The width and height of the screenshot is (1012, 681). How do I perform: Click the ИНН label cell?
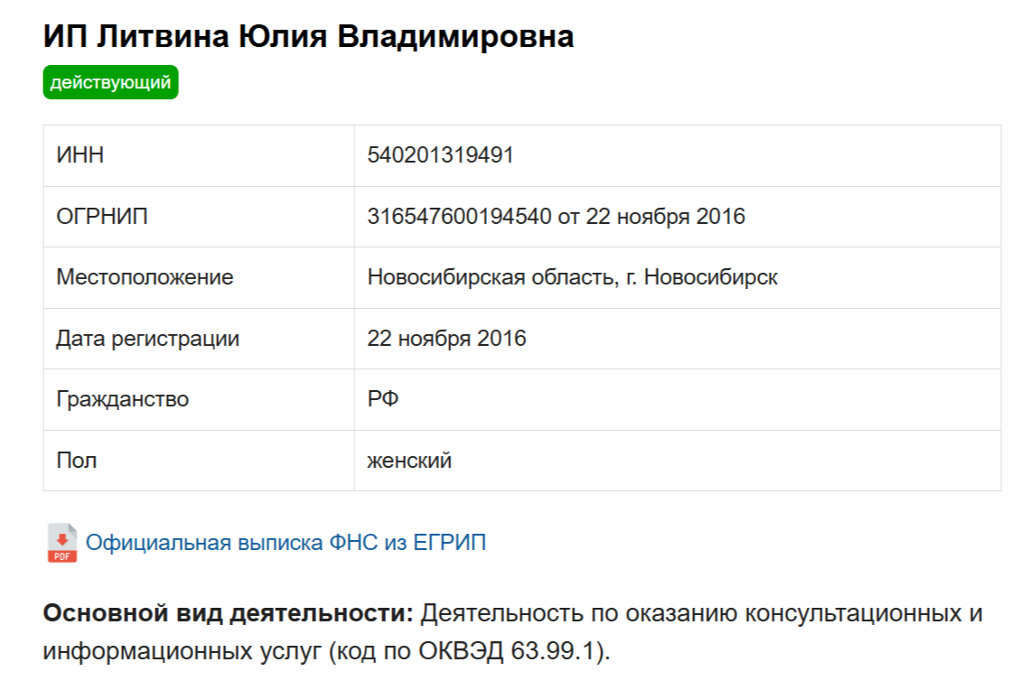click(80, 155)
